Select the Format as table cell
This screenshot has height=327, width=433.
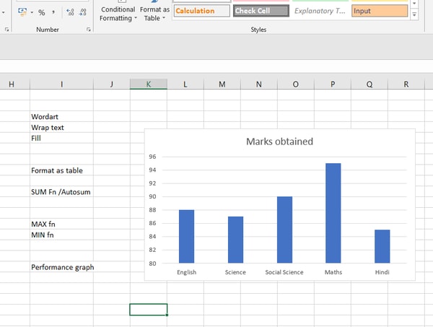click(x=61, y=170)
